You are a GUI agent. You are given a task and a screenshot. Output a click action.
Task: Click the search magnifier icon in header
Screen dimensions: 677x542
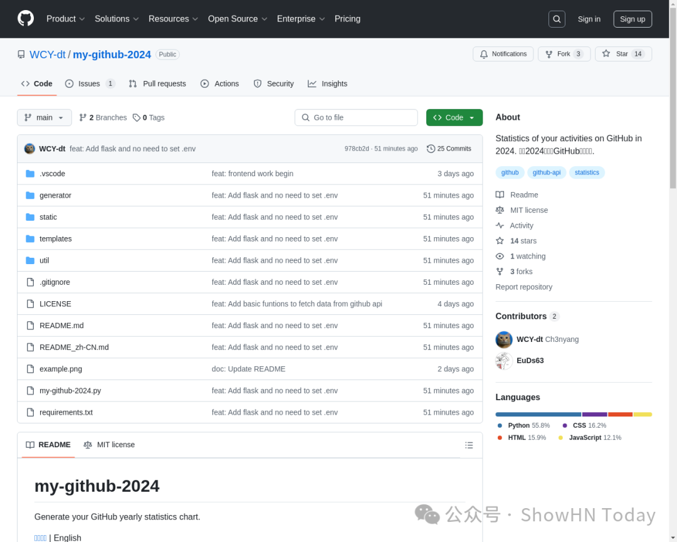[x=557, y=19]
